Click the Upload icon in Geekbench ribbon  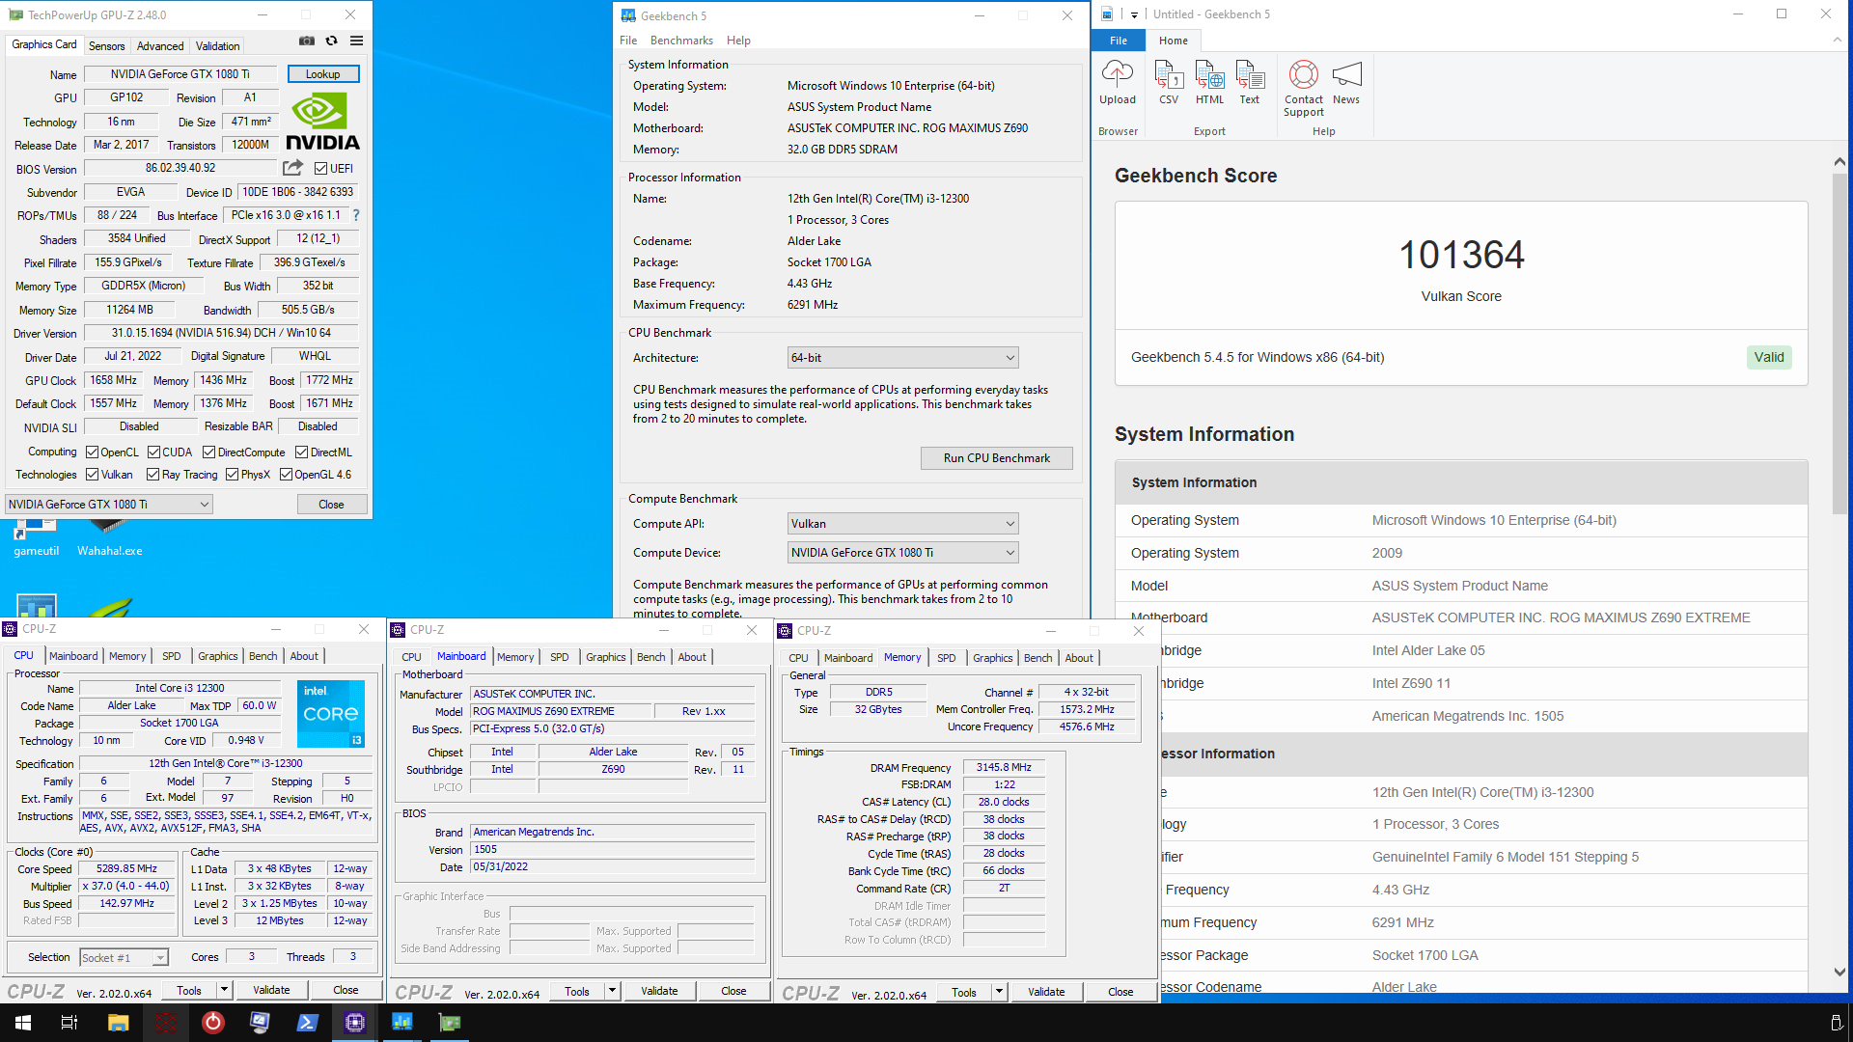1118,83
